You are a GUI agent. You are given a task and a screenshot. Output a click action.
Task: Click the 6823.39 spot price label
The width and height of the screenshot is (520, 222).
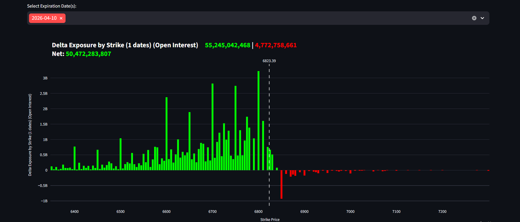(x=269, y=61)
